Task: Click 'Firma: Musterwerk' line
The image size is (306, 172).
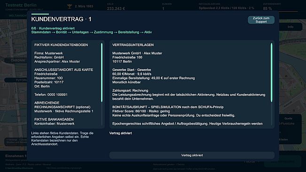Action: (x=48, y=53)
